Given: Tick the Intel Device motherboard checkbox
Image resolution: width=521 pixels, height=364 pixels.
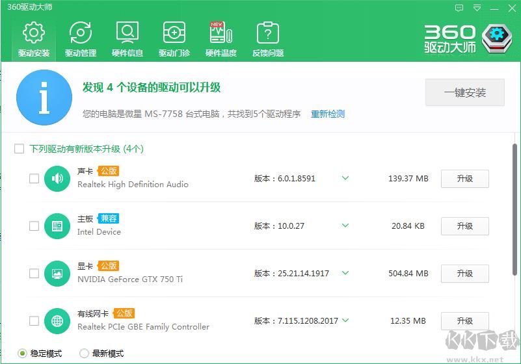Looking at the screenshot, I should (x=34, y=226).
